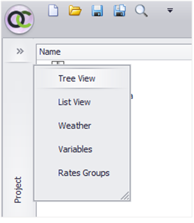194x223 pixels.
Task: Click the vertical Project tab
Action: tap(18, 190)
